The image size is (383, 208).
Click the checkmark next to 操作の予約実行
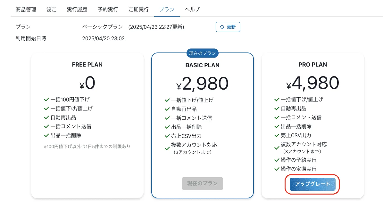pos(277,160)
